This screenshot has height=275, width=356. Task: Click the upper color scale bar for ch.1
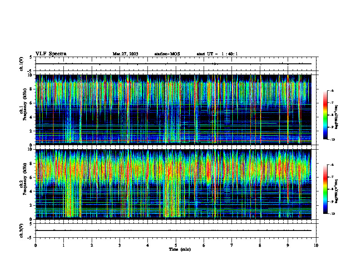coord(325,115)
